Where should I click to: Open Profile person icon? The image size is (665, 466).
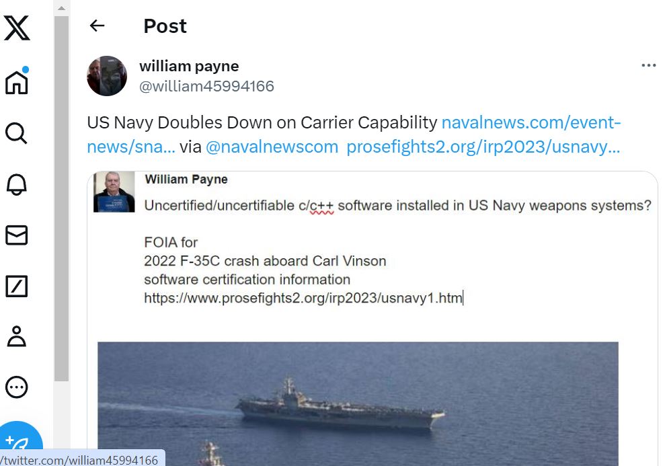point(17,336)
